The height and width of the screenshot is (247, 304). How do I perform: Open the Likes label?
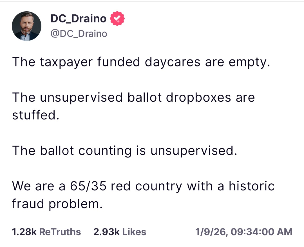pyautogui.click(x=134, y=232)
